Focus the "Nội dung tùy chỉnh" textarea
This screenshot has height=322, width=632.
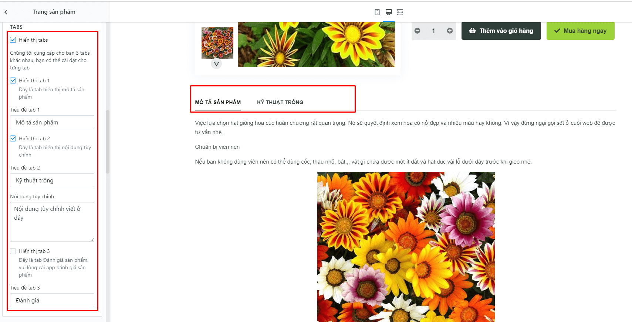pyautogui.click(x=52, y=222)
